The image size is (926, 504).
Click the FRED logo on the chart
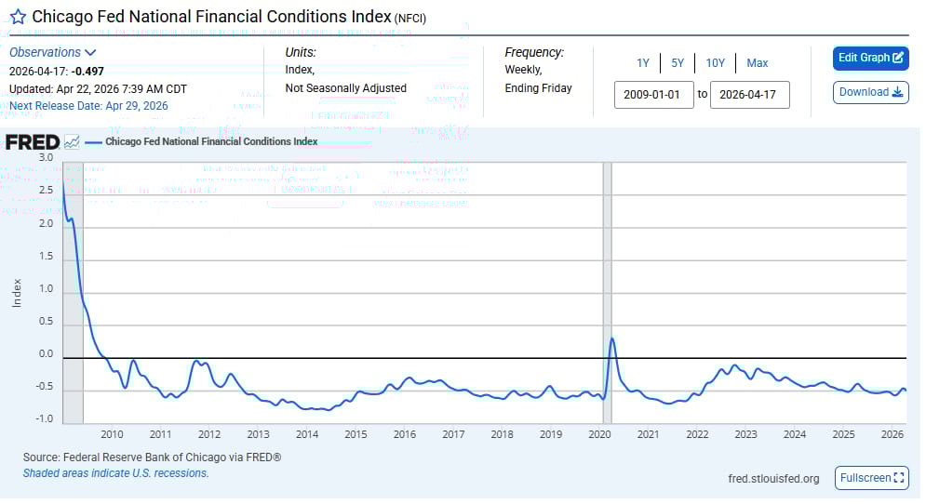coord(33,142)
